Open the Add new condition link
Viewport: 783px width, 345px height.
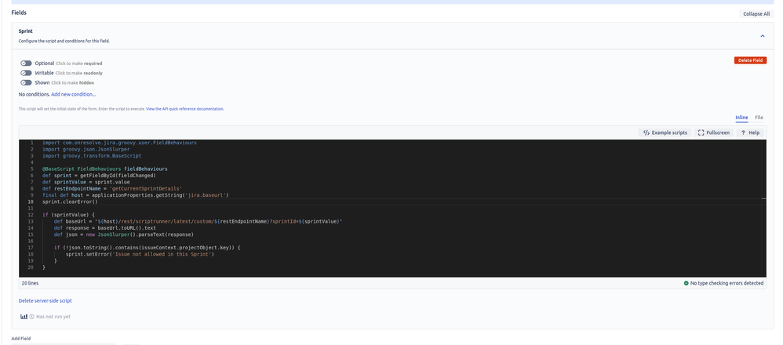74,94
